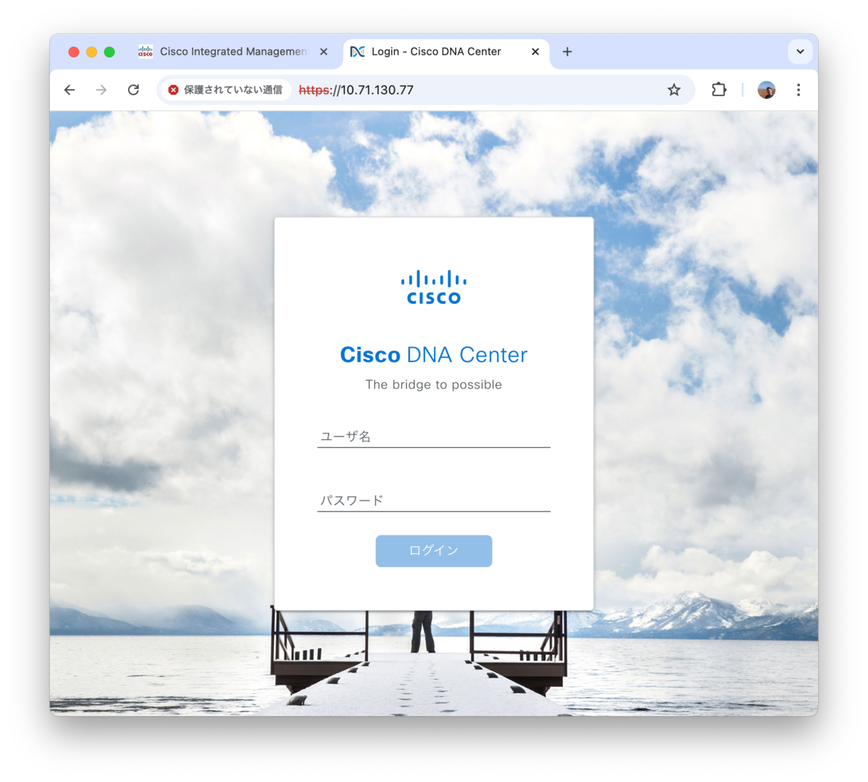Click the not-secure warning badge
Viewport: 868px width, 782px height.
(225, 90)
